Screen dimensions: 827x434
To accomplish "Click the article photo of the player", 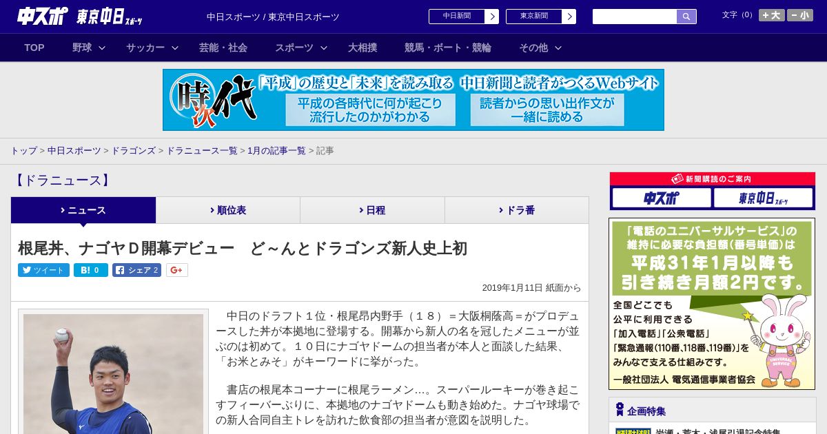I will 114,374.
